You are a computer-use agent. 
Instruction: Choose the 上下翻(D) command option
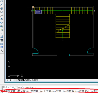[x=49, y=91]
